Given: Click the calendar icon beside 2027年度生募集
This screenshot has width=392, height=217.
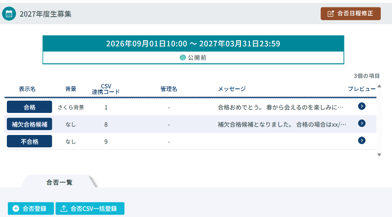Looking at the screenshot, I should (x=9, y=14).
